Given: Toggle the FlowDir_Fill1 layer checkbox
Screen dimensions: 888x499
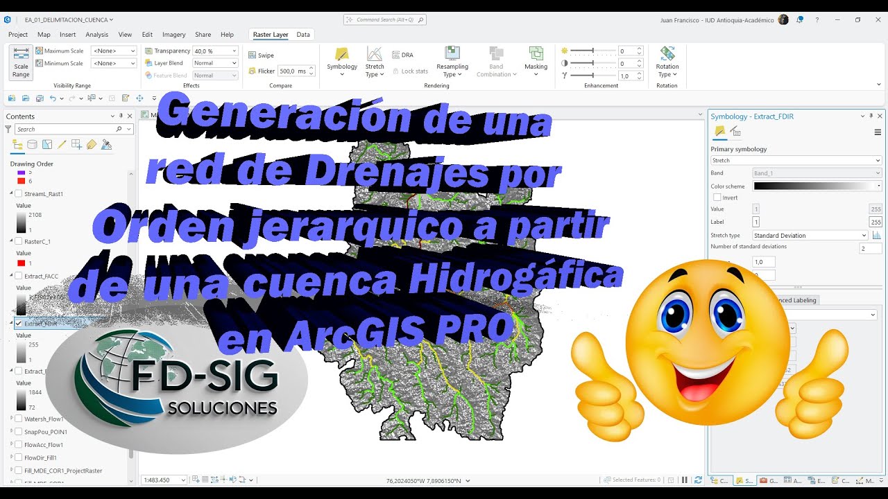Looking at the screenshot, I should pos(19,457).
